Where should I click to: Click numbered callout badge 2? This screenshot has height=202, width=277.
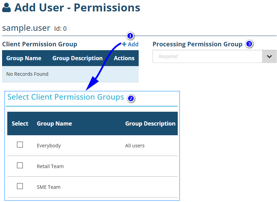point(131,99)
